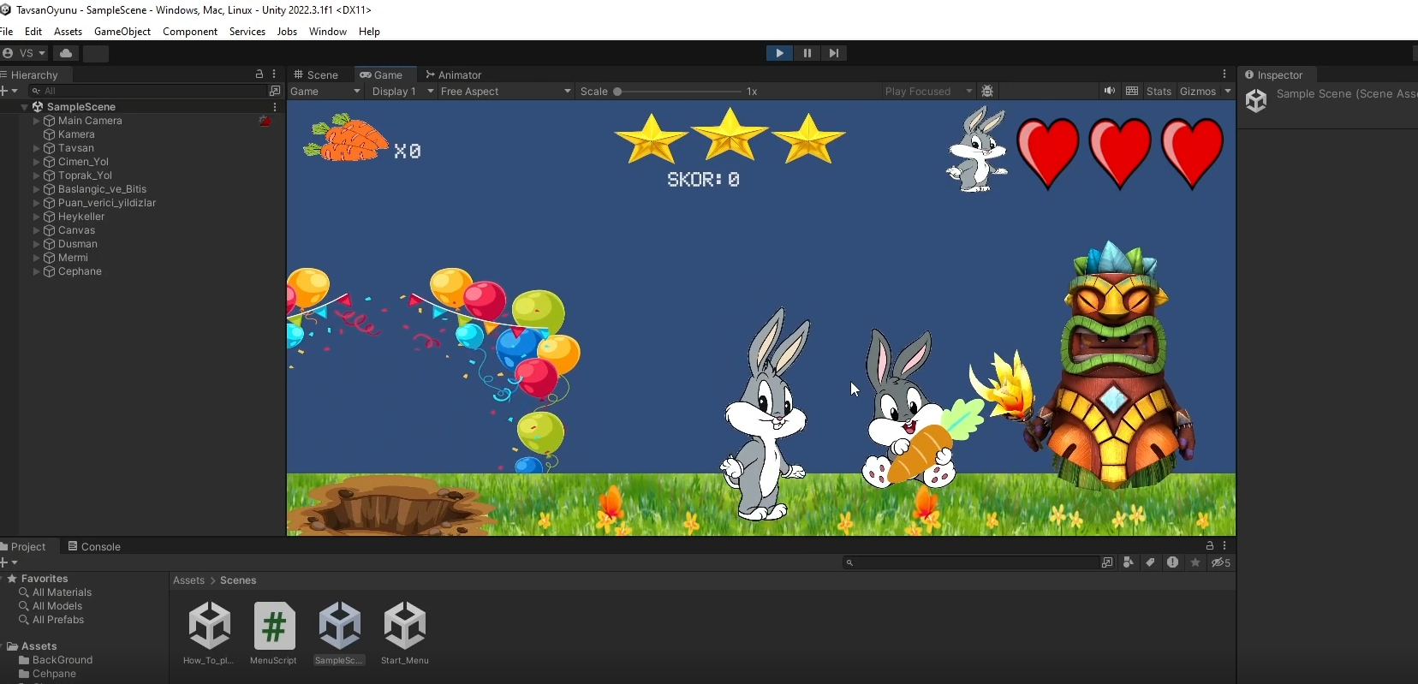Lock the Project panel
Screen dimensions: 1418x684
click(1210, 545)
